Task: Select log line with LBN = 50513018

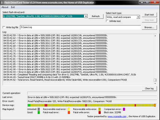Action: (55, 59)
